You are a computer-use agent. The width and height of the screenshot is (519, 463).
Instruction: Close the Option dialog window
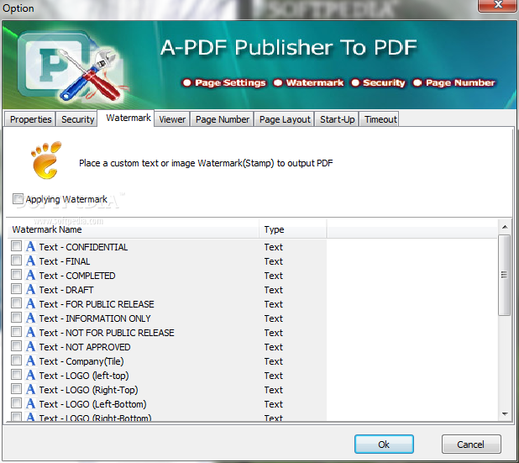pyautogui.click(x=497, y=5)
